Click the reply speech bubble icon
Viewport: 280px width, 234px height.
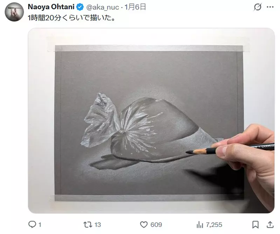point(32,225)
